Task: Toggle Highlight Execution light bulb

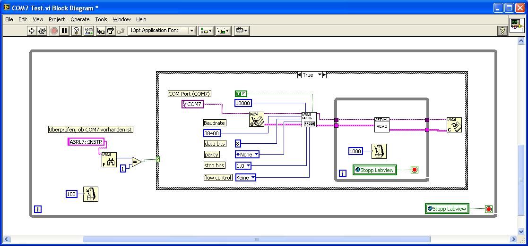Action: (77, 31)
